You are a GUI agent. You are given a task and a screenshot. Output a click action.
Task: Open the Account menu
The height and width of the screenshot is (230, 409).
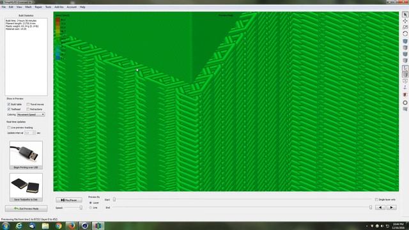point(72,7)
